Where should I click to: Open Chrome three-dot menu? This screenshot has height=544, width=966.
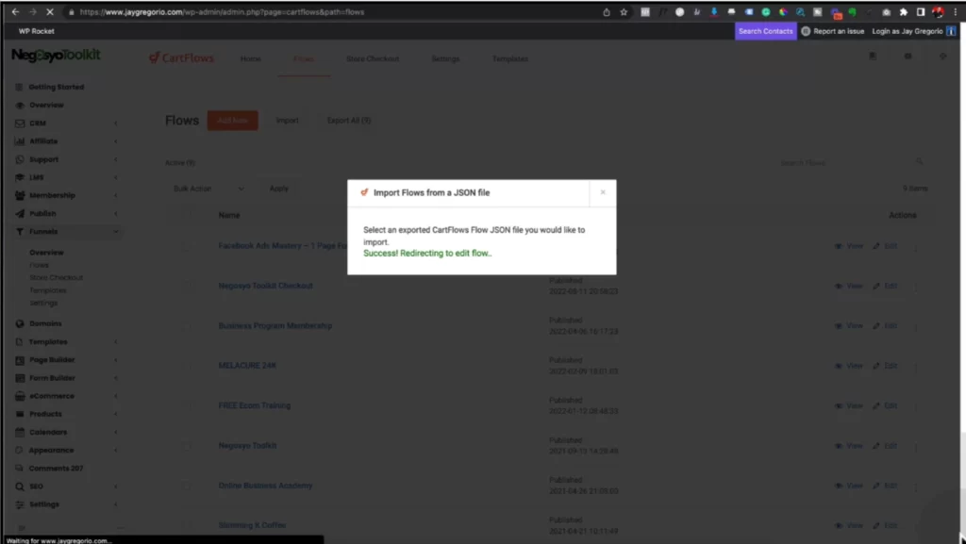pyautogui.click(x=956, y=11)
